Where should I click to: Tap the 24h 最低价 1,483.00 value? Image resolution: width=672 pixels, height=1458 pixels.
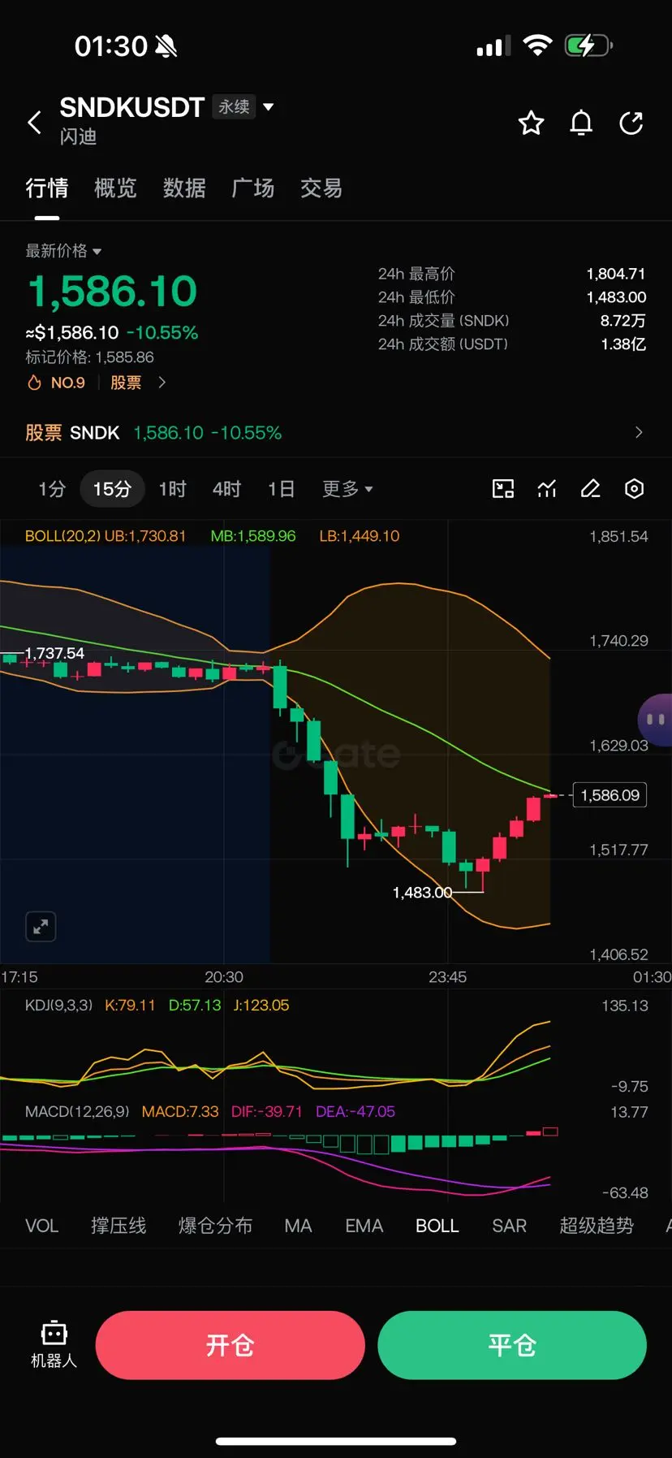point(616,297)
